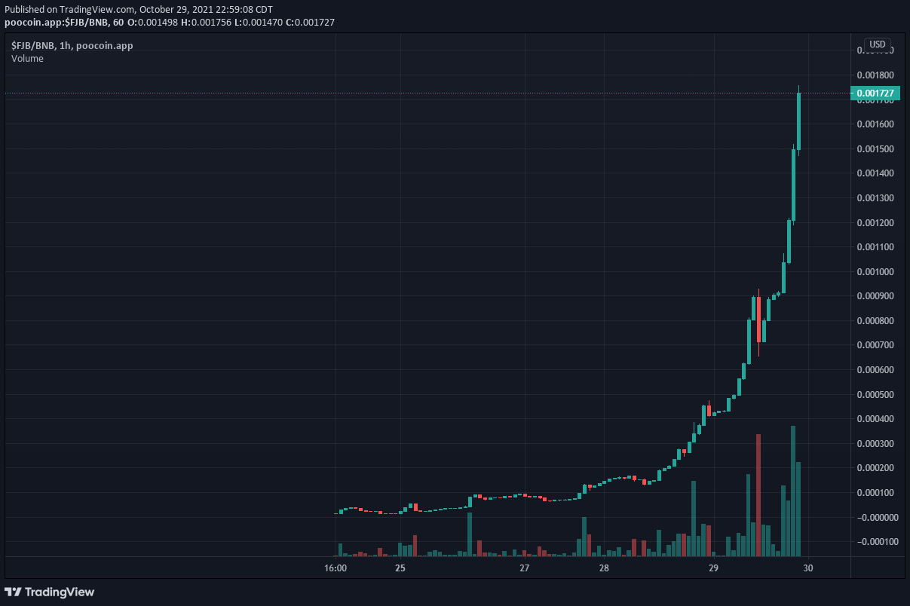Click the 28 date axis label

603,568
